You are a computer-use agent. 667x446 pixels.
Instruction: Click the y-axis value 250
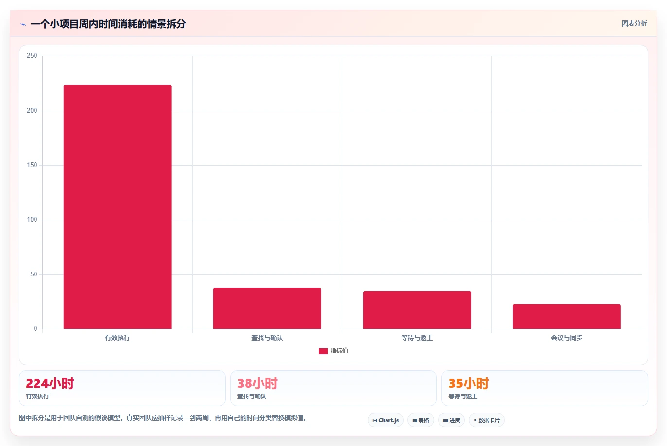click(32, 56)
